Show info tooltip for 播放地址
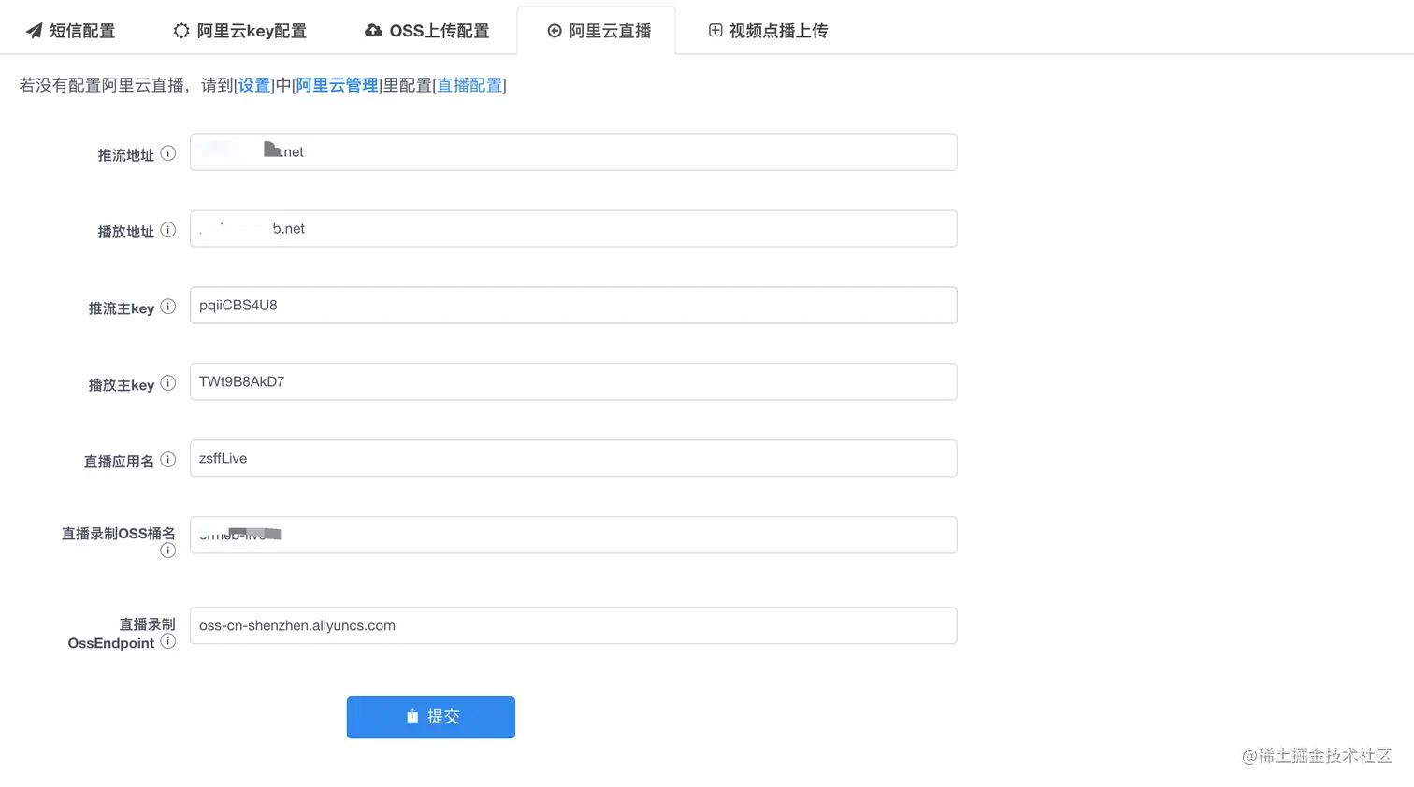Screen dimensions: 1414x787 [x=168, y=230]
